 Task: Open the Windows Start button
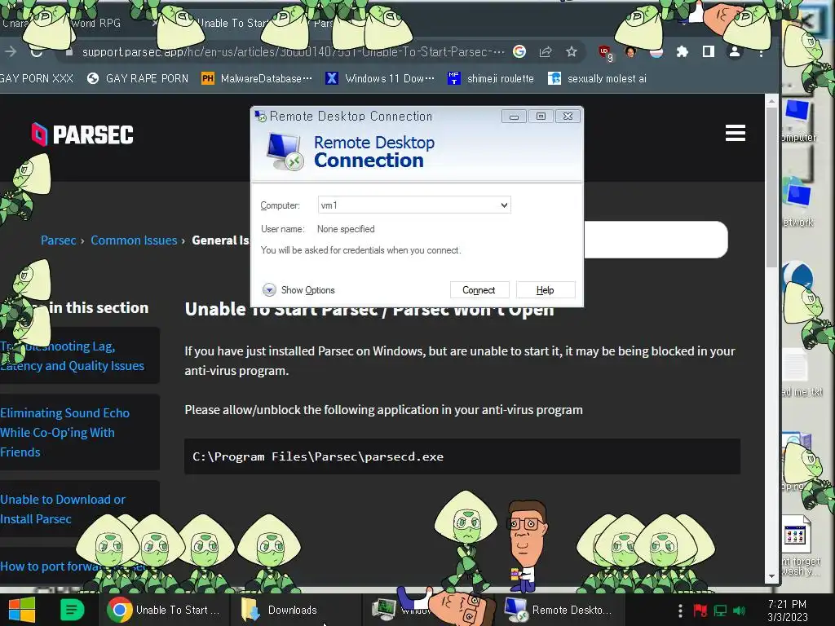pyautogui.click(x=22, y=610)
